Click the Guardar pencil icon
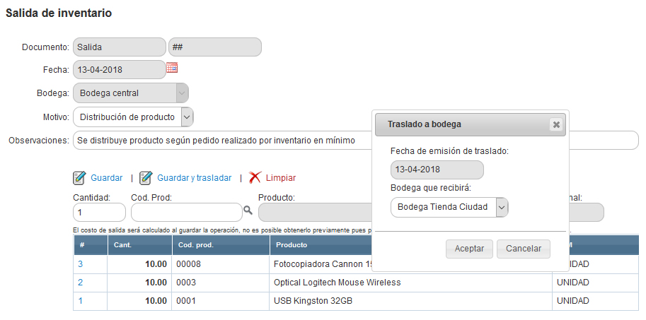 click(x=79, y=178)
